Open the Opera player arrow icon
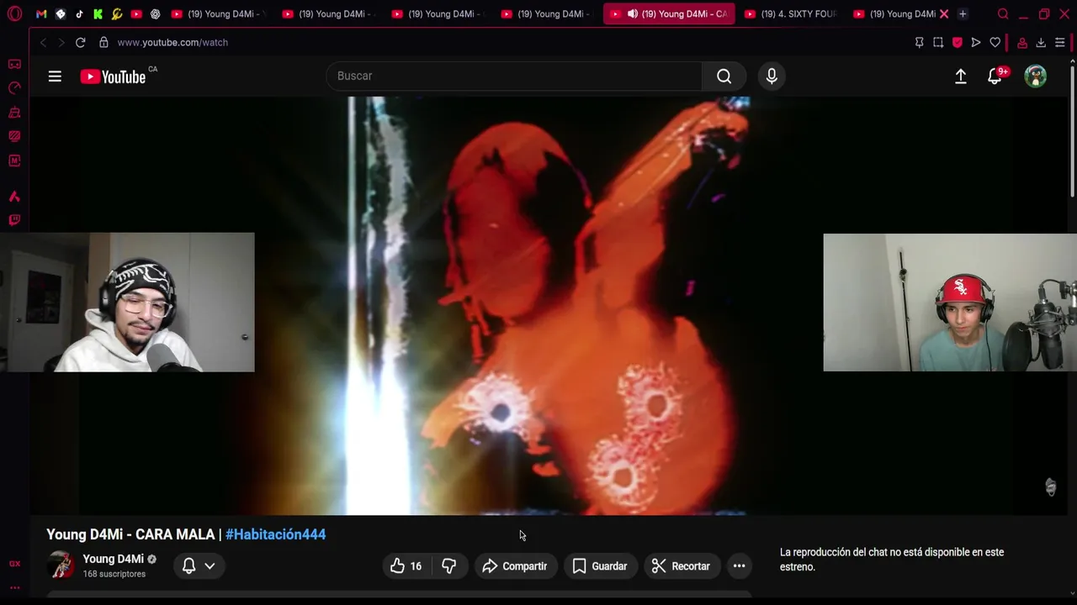Image resolution: width=1077 pixels, height=605 pixels. tap(976, 42)
